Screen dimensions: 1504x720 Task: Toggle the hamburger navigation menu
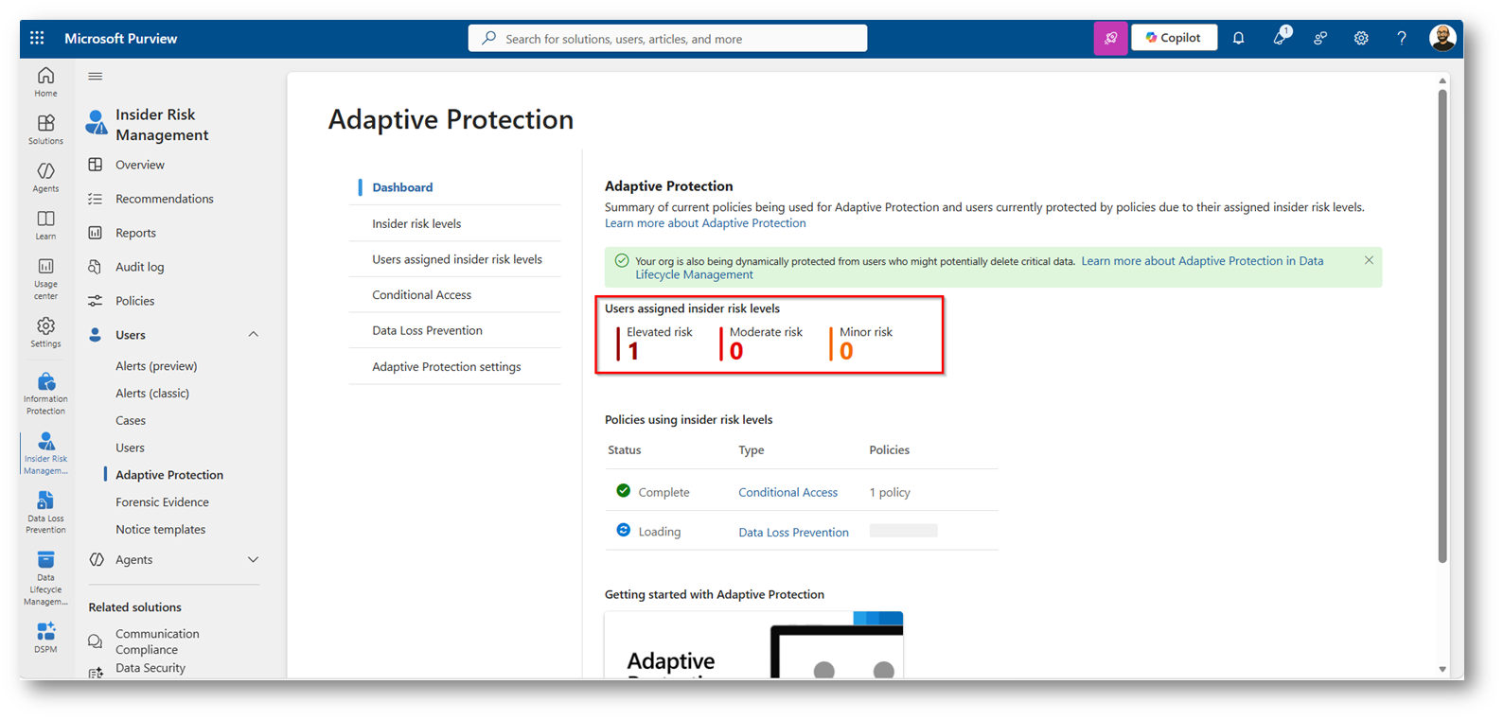point(96,77)
